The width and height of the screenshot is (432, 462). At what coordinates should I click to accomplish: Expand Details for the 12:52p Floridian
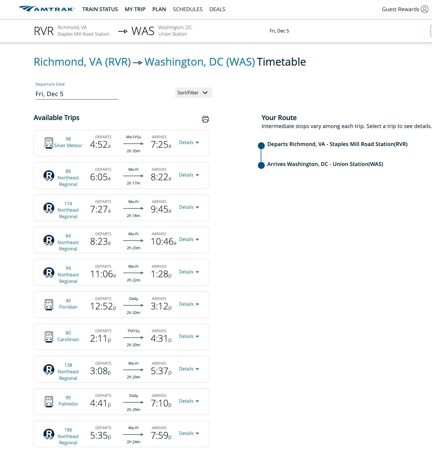(189, 304)
